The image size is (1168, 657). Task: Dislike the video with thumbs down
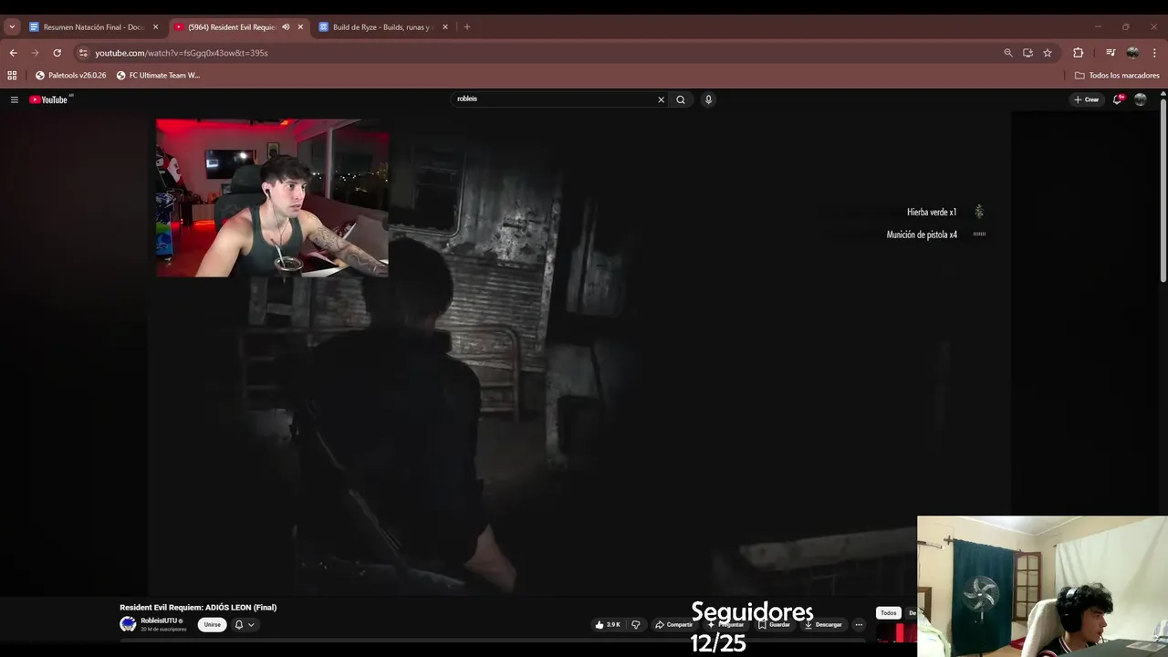click(x=636, y=625)
